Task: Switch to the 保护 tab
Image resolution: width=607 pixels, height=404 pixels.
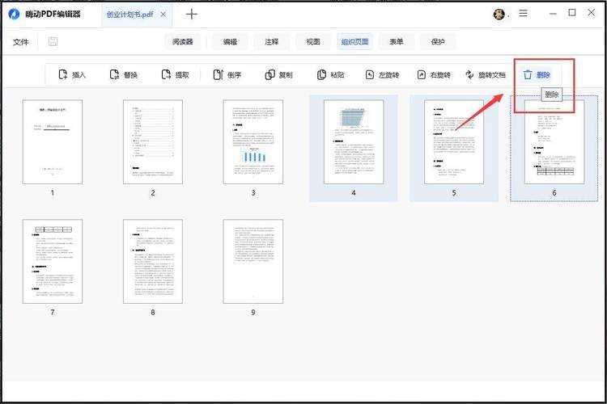Action: click(x=438, y=42)
